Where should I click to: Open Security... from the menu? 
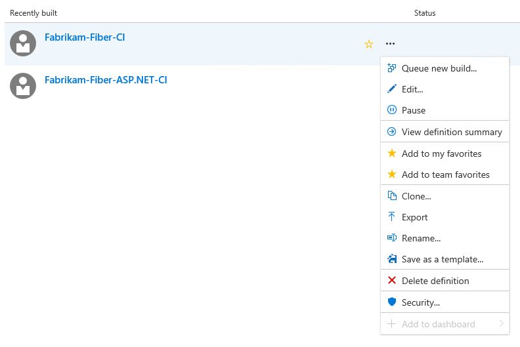point(444,302)
